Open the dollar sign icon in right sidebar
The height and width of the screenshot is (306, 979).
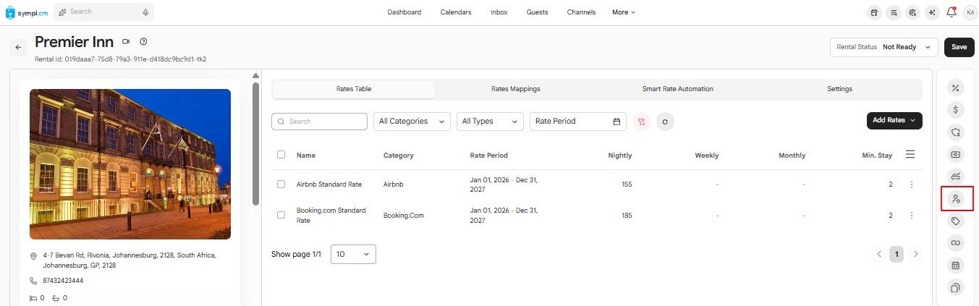coord(956,110)
